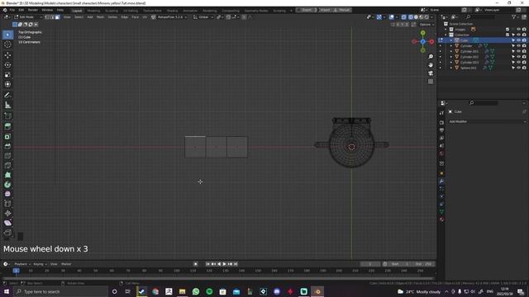
Task: Open WhatsApp from the Windows taskbar
Action: [x=196, y=291]
